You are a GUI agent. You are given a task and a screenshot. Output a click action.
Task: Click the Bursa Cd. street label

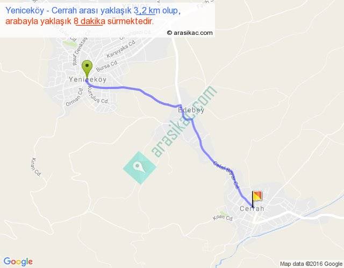pyautogui.click(x=107, y=66)
